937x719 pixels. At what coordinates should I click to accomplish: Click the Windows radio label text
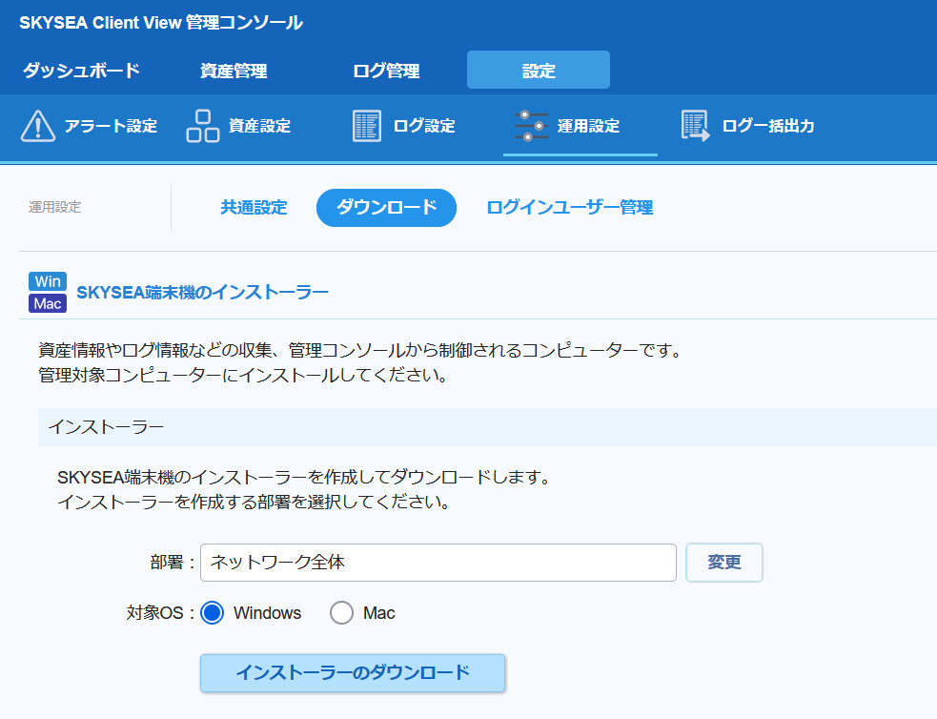point(267,612)
